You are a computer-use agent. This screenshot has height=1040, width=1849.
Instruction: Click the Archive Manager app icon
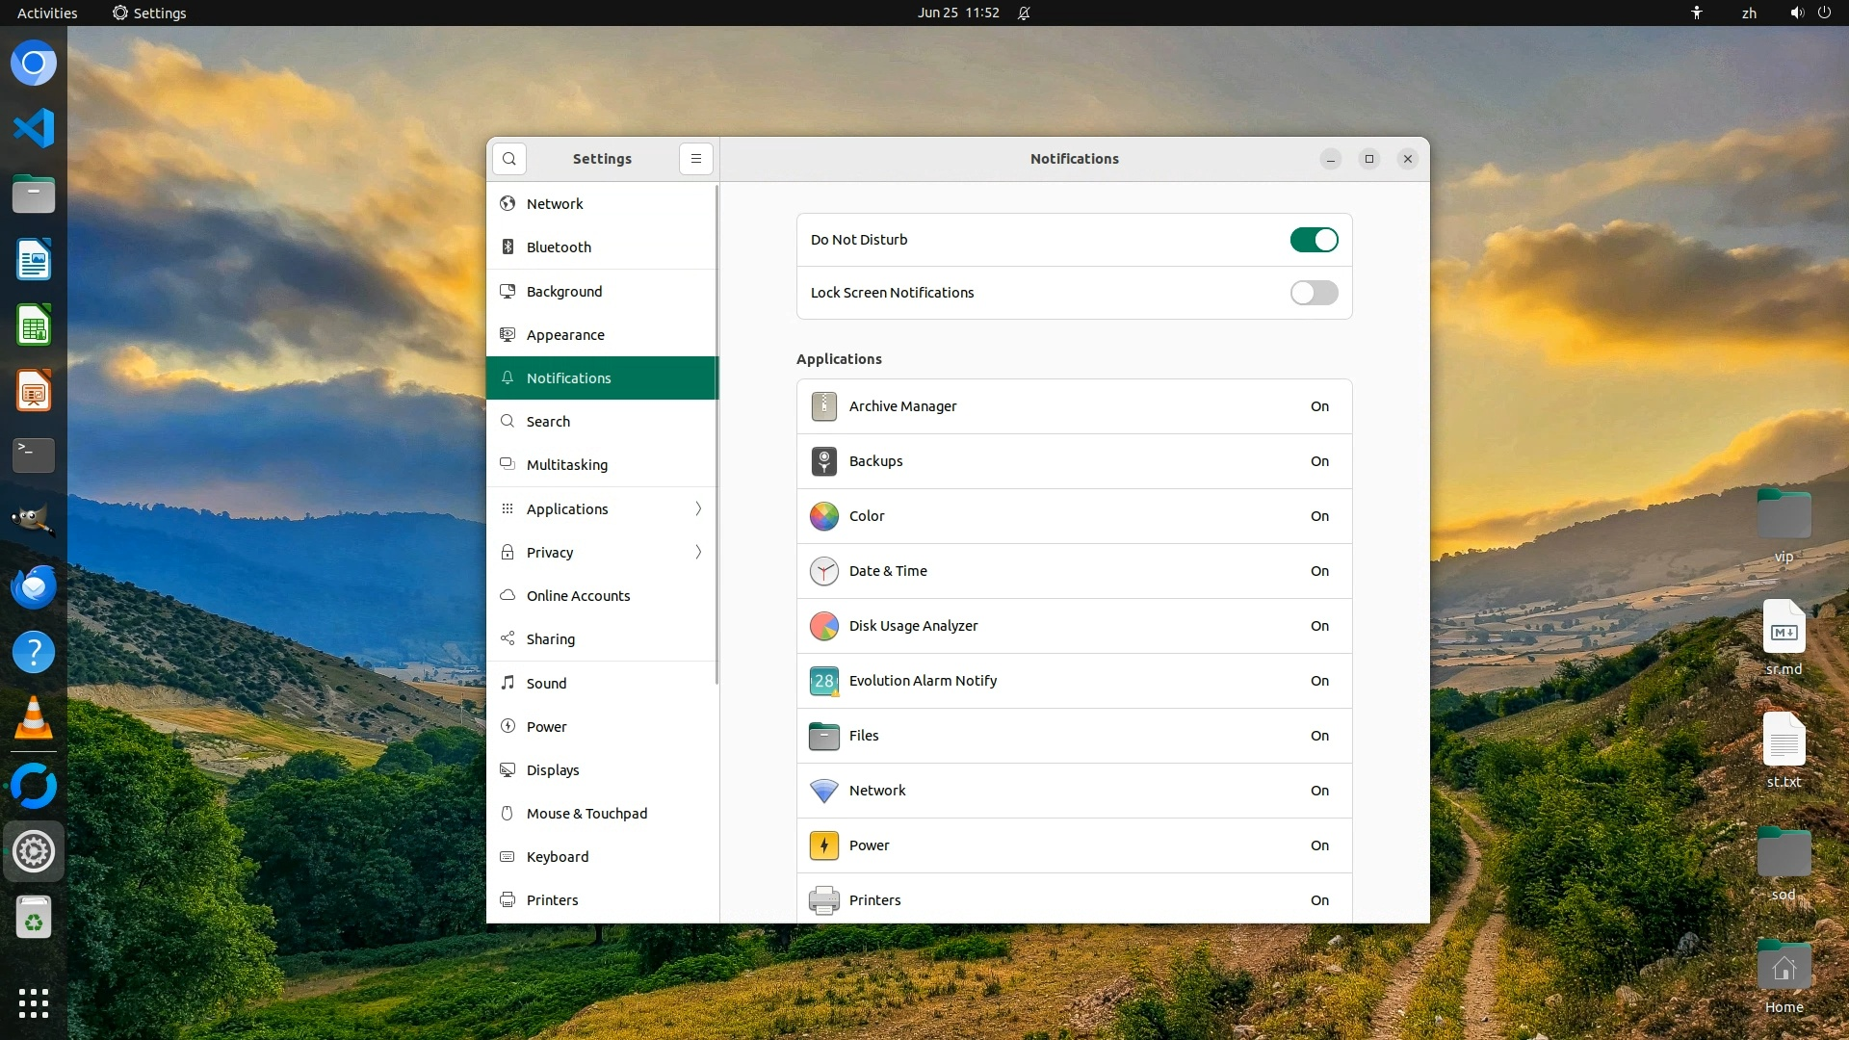point(823,406)
